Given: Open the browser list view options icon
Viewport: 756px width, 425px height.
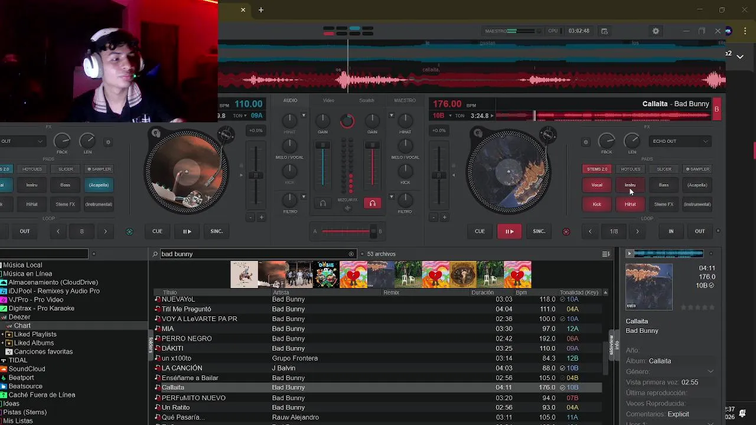Looking at the screenshot, I should pyautogui.click(x=605, y=254).
